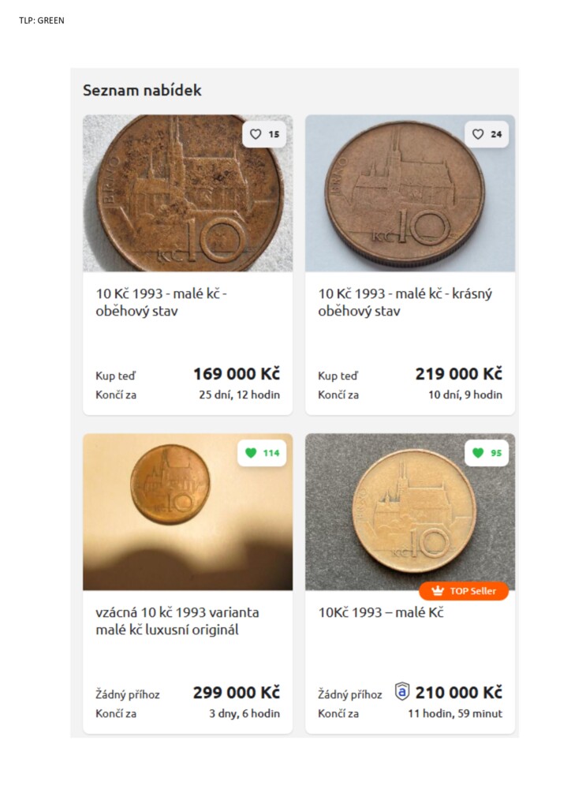Open 'vzácná 10 kč 1993 varianta' listing title
This screenshot has height=808, width=571.
177,621
